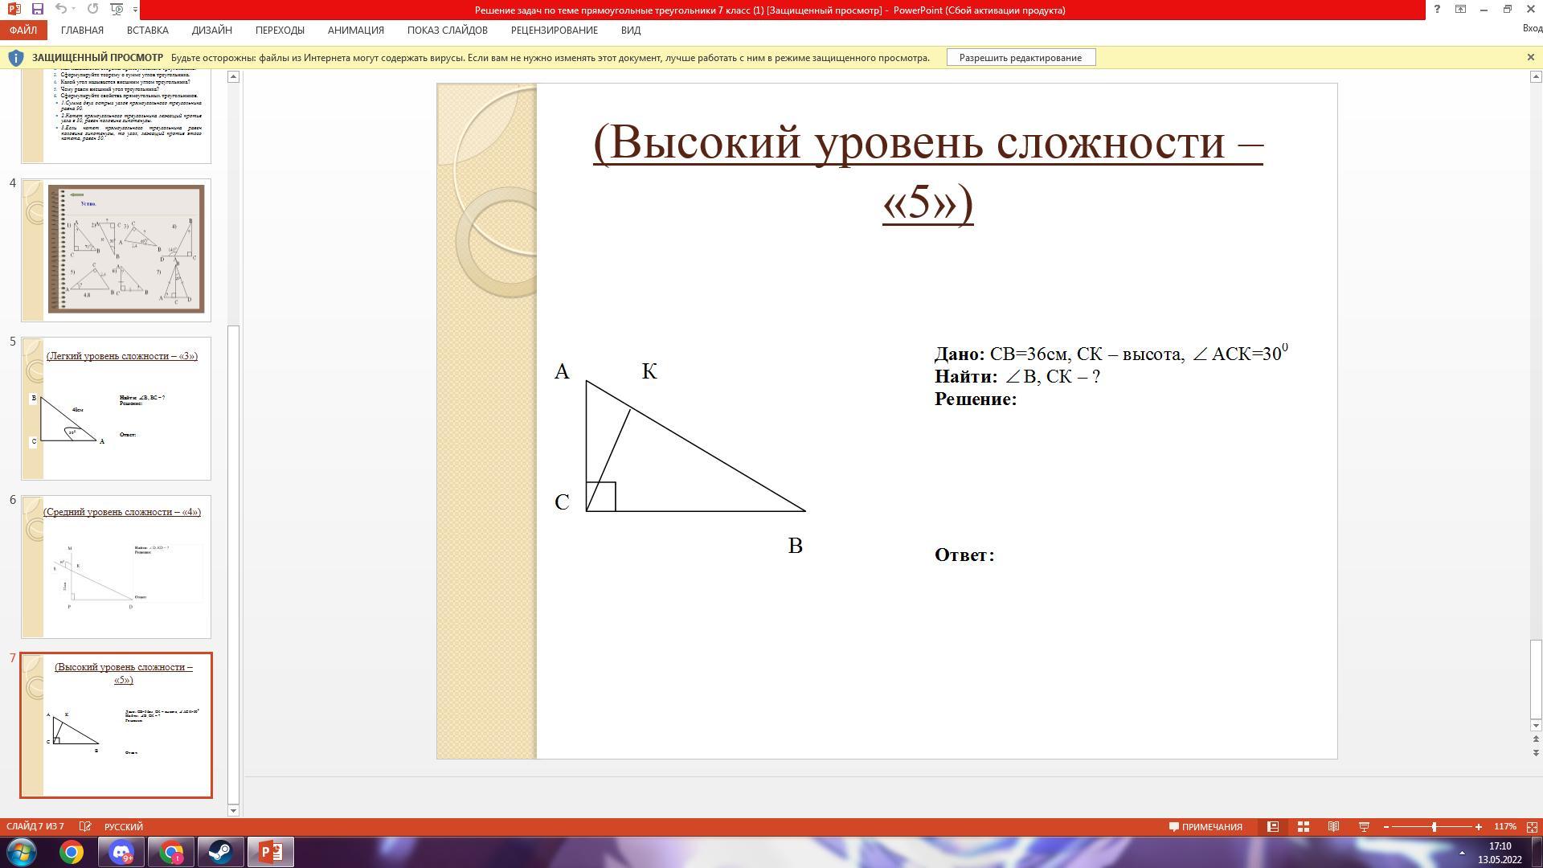Select Normal view icon in status bar
The image size is (1543, 868).
coord(1273,826)
